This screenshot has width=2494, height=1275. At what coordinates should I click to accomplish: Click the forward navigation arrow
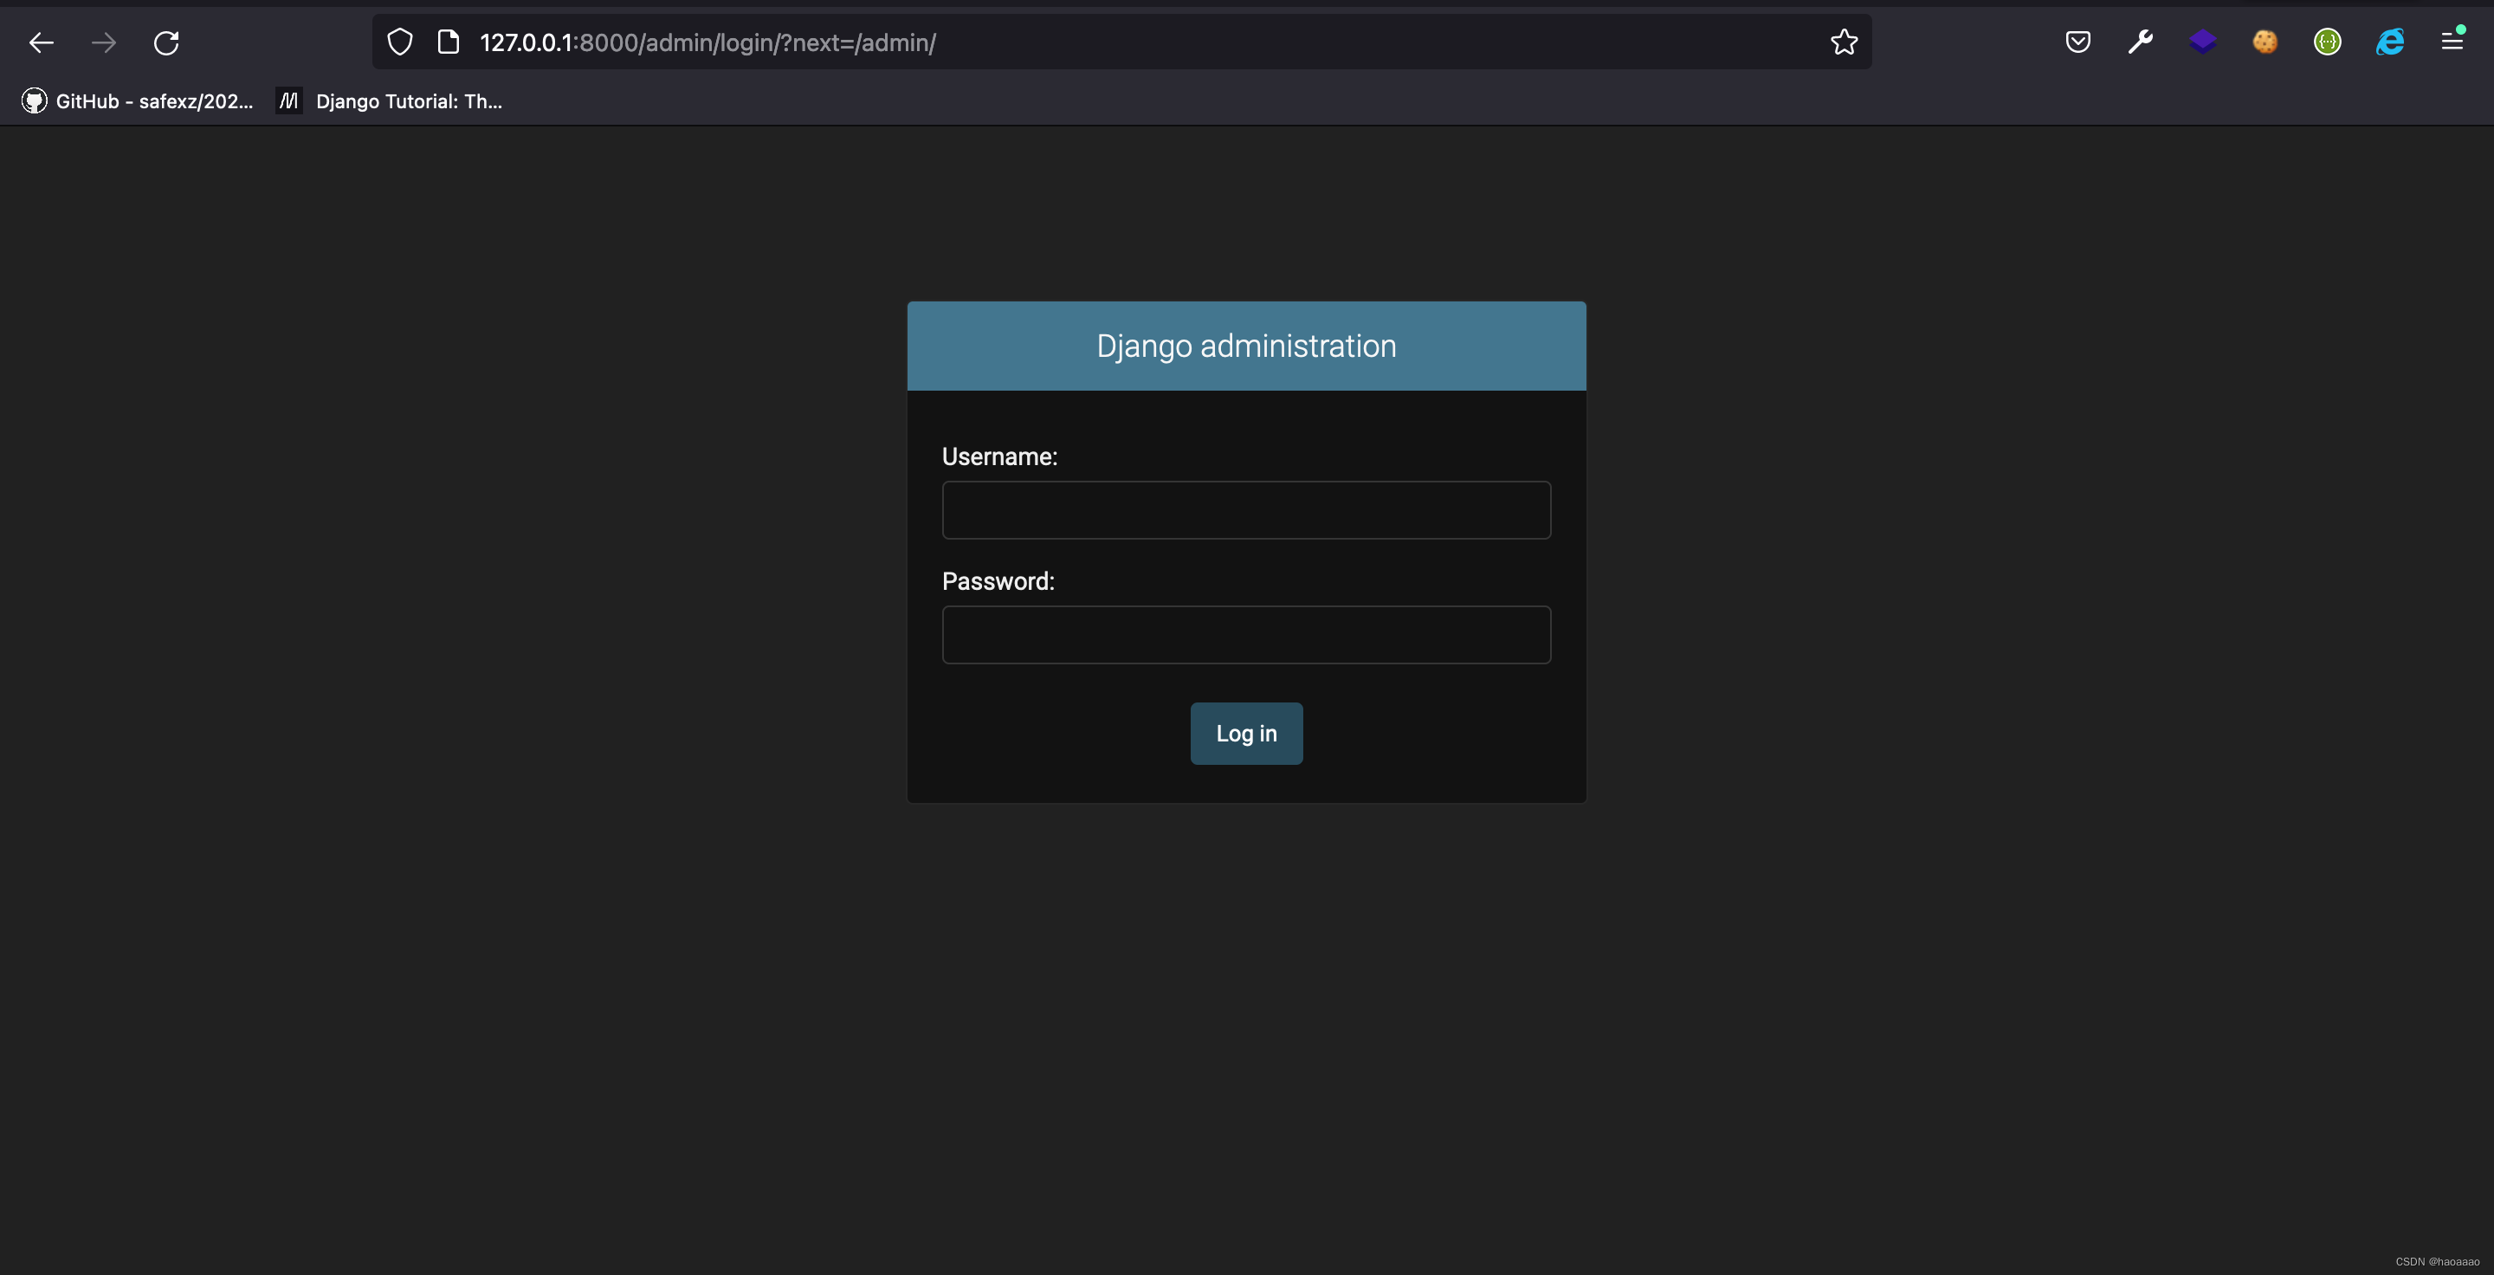click(104, 42)
